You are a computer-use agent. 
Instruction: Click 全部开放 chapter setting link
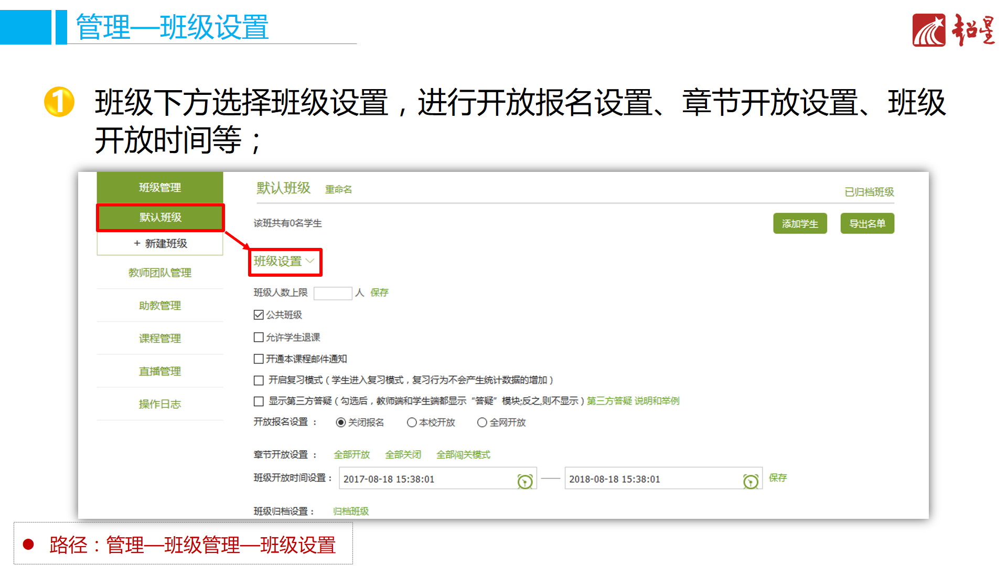click(351, 454)
